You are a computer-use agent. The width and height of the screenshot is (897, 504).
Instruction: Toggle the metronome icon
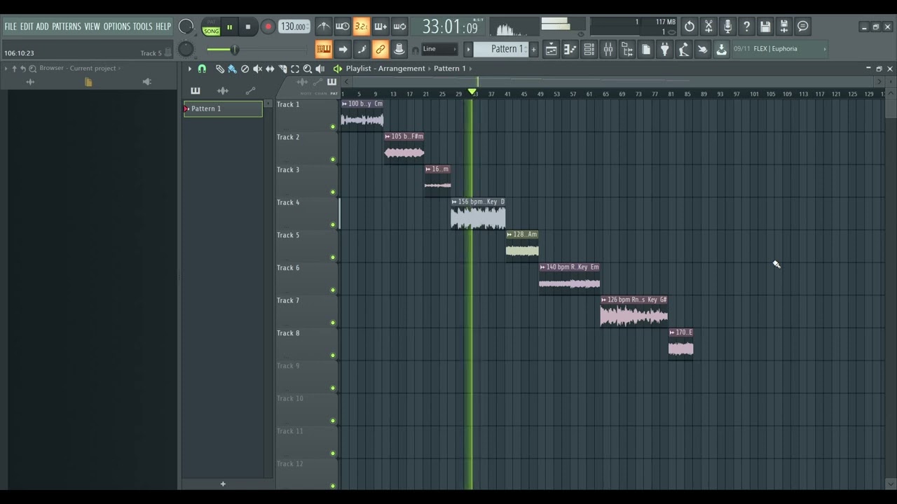point(323,27)
